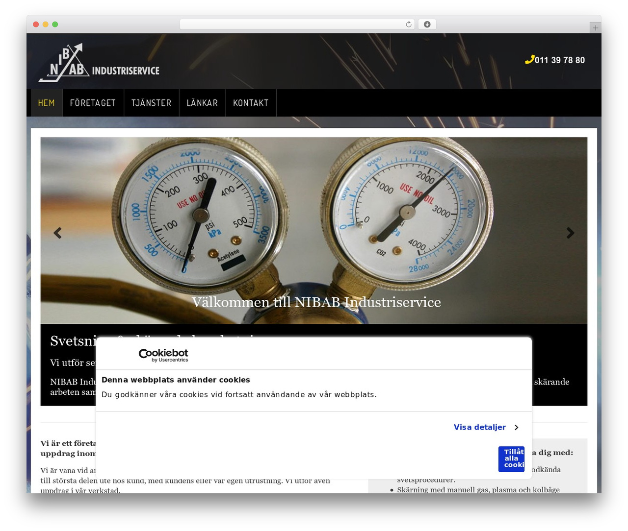Open the LÄNKAR menu item

tap(202, 103)
